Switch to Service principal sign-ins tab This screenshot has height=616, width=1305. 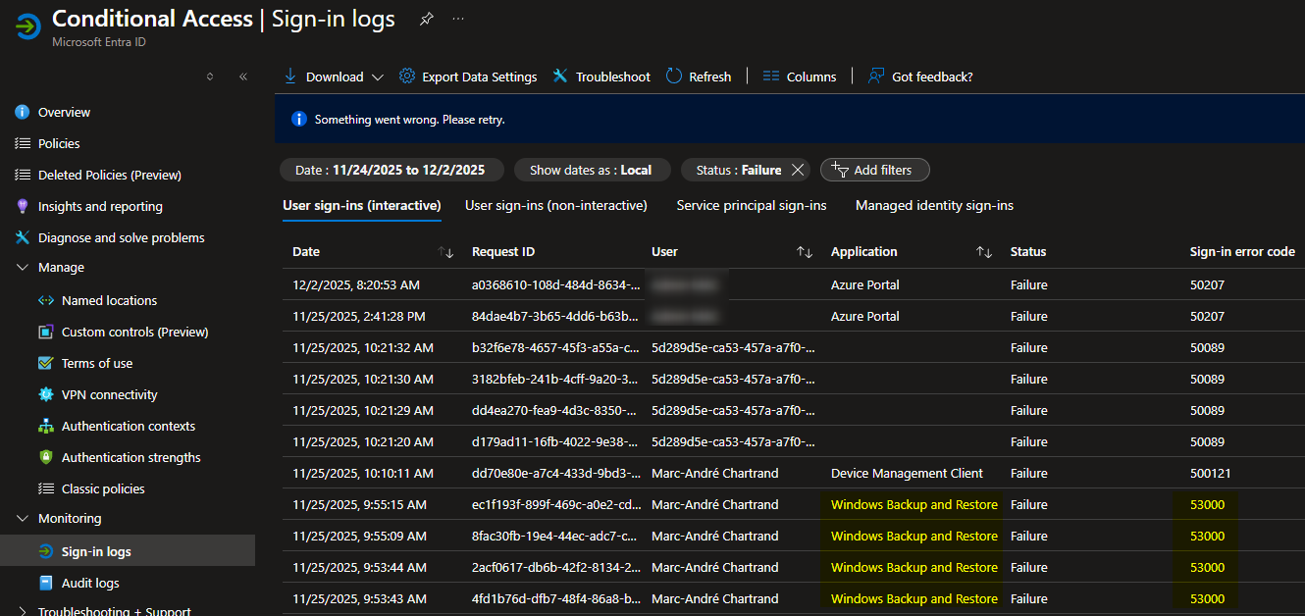coord(752,205)
